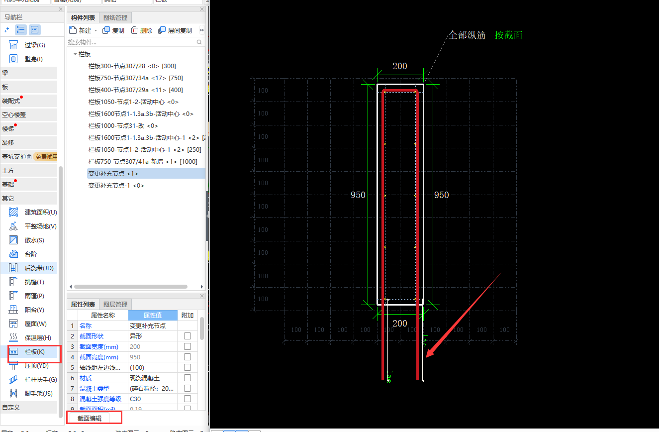Viewport: 659px width, 432px height.
Task: Switch to the 图纸管理 tab
Action: point(115,18)
